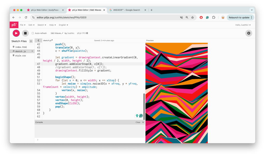Open sketch.js file options arrow

tap(32, 51)
